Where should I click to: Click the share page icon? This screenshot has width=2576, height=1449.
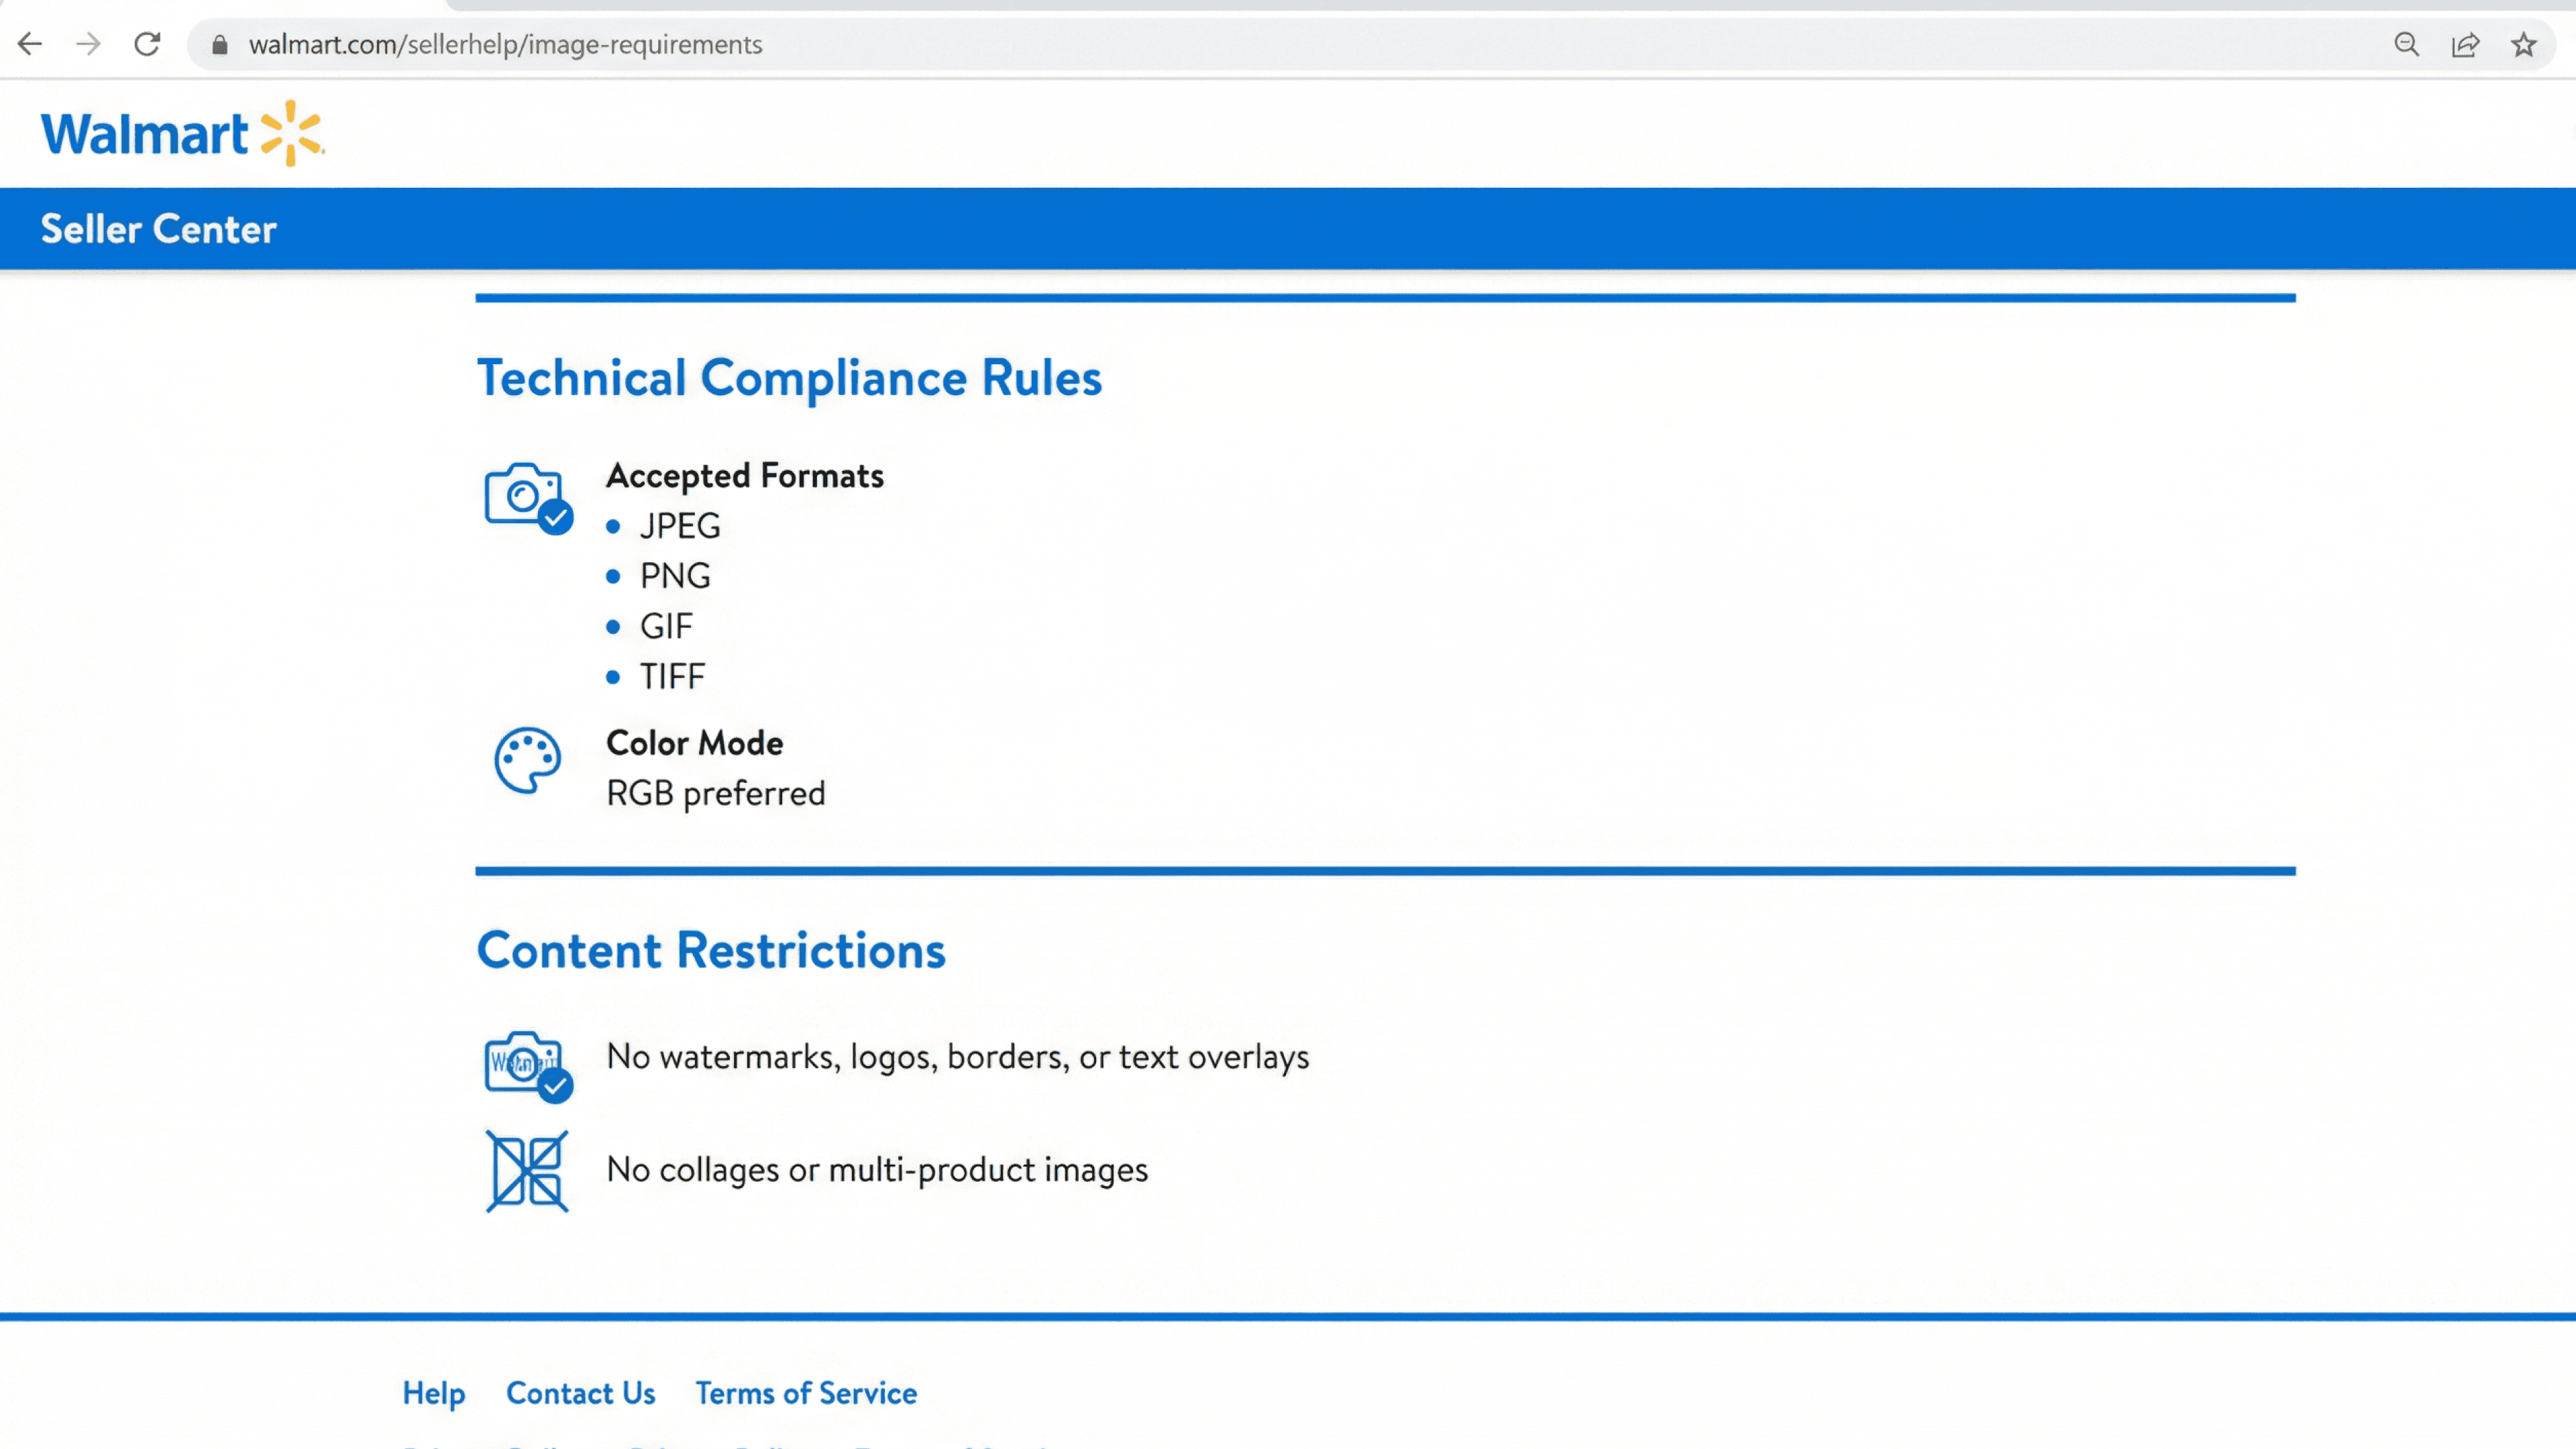pyautogui.click(x=2465, y=44)
